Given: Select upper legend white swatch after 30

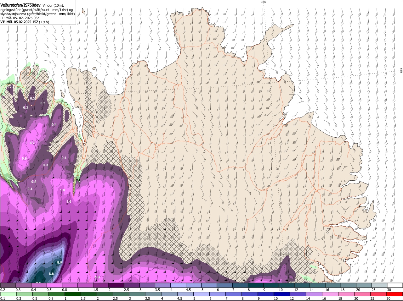Looking at the screenshot, I should point(395,285).
